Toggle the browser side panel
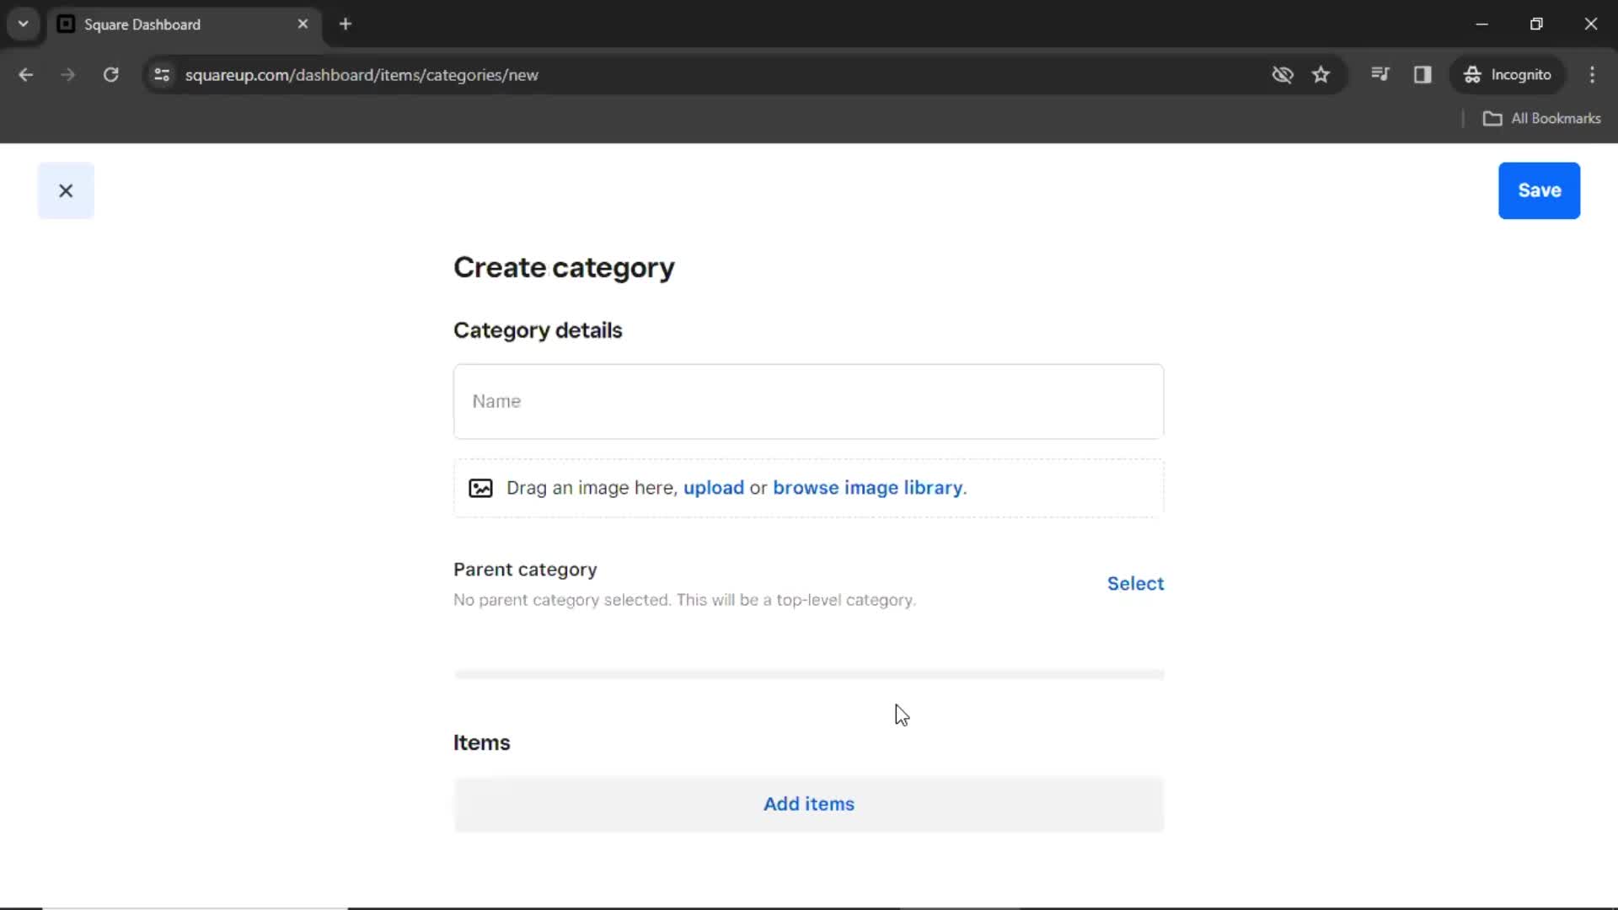 click(x=1422, y=75)
